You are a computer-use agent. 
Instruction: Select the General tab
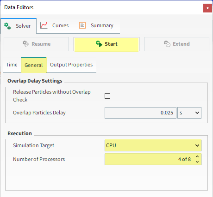pyautogui.click(x=34, y=65)
